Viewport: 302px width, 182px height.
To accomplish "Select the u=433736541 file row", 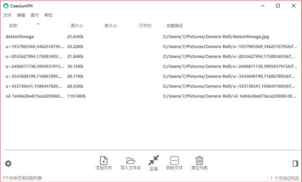I will click(x=151, y=86).
